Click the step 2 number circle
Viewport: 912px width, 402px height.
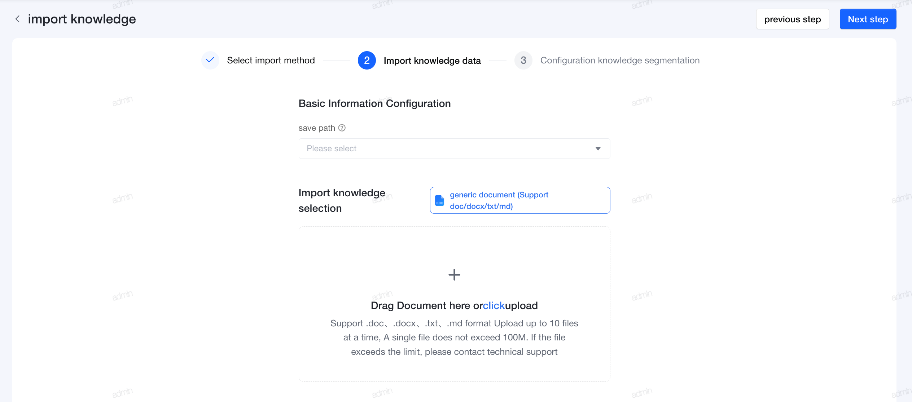tap(367, 60)
